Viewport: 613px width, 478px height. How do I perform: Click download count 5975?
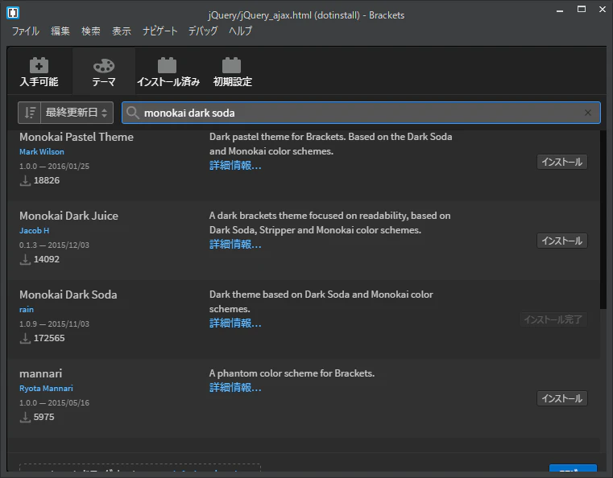[x=43, y=417]
